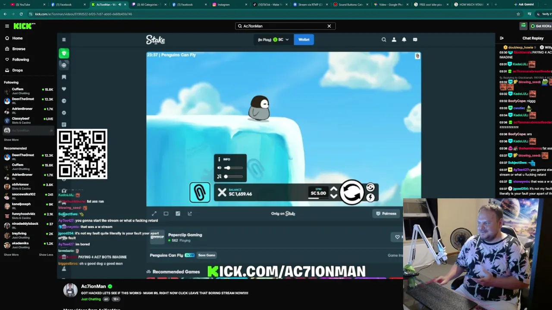552x310 pixels.
Task: Click the Save Game button
Action: click(x=207, y=255)
